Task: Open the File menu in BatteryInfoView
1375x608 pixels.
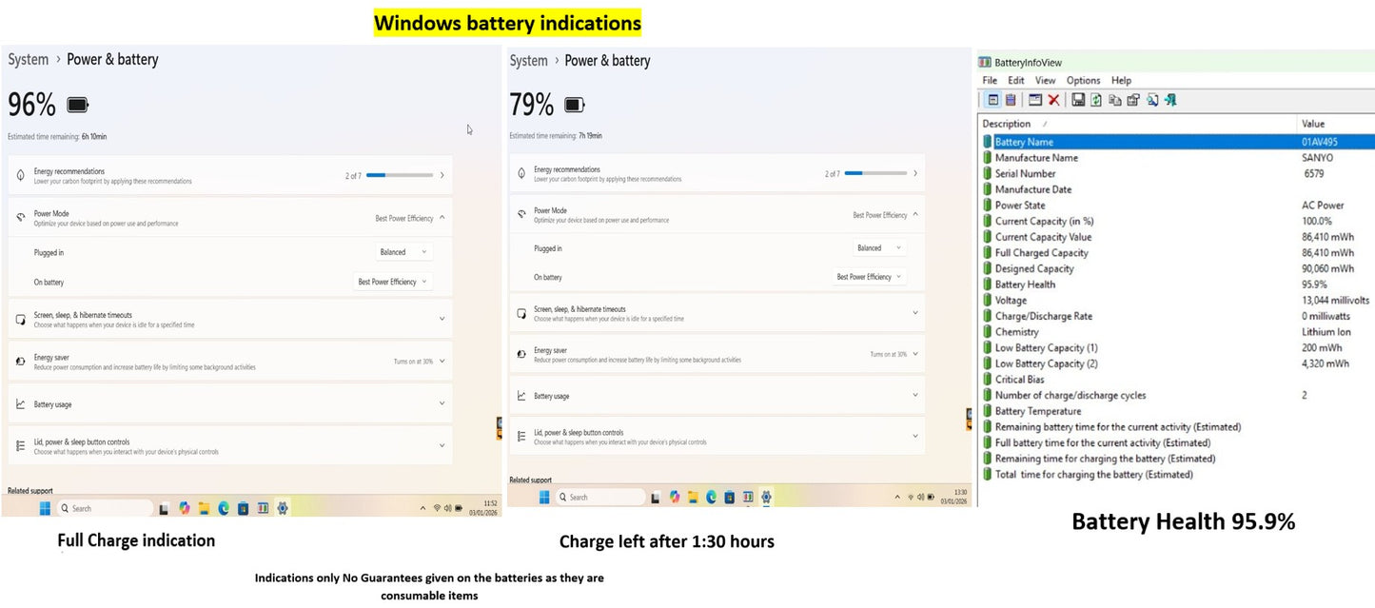Action: point(990,81)
